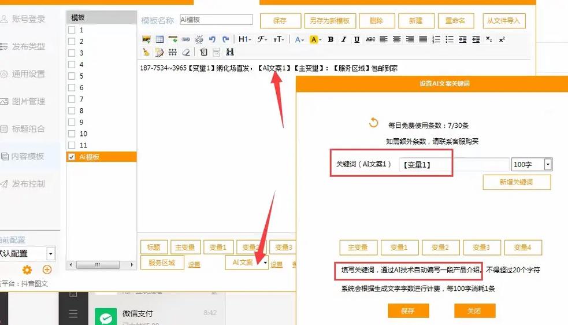
Task: Open the font color A picker
Action: pos(299,39)
